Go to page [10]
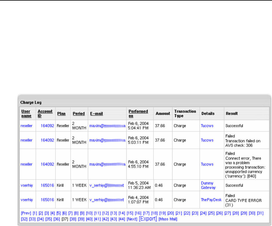The width and height of the screenshot is (272, 226). (89, 213)
